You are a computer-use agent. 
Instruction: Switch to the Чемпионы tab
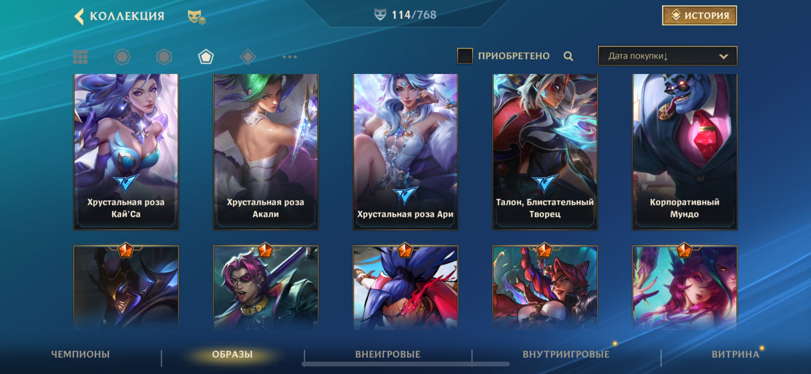(80, 354)
